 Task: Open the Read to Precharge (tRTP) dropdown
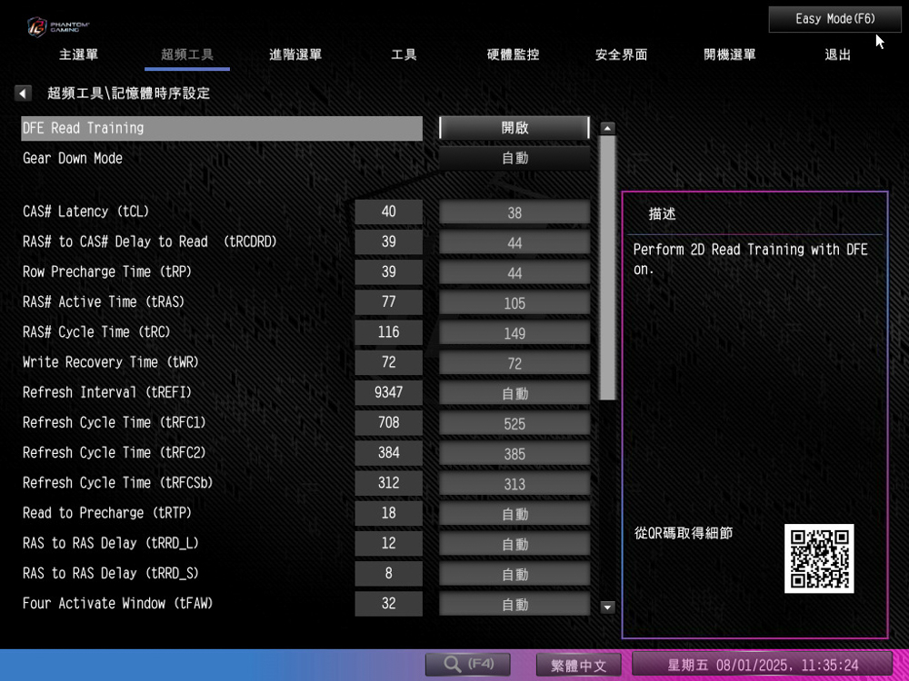514,514
